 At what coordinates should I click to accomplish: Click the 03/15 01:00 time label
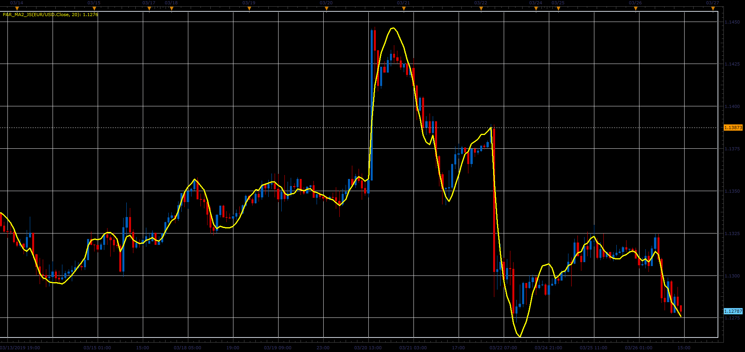coord(97,348)
